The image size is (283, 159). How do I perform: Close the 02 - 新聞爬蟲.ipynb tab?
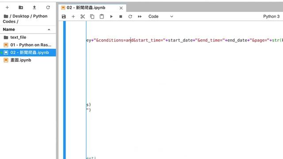point(121,8)
